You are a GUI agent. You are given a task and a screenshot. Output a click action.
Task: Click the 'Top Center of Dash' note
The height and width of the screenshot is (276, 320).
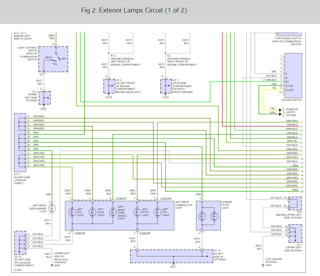click(x=274, y=260)
